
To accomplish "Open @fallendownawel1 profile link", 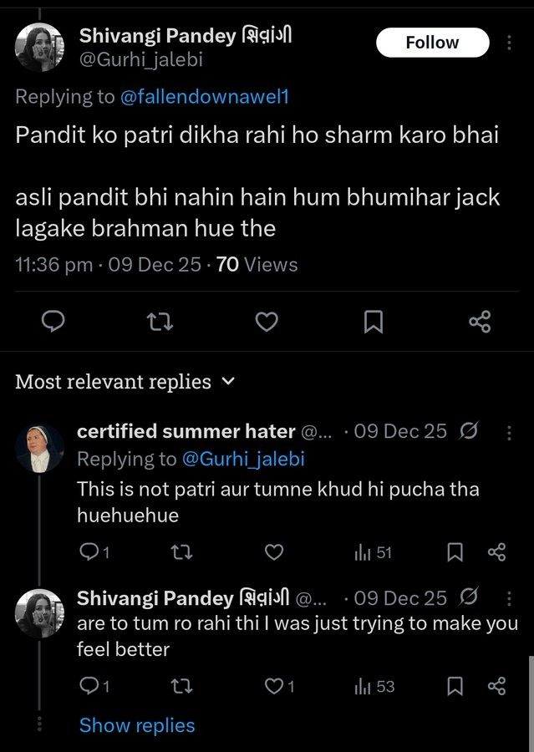I will [205, 96].
